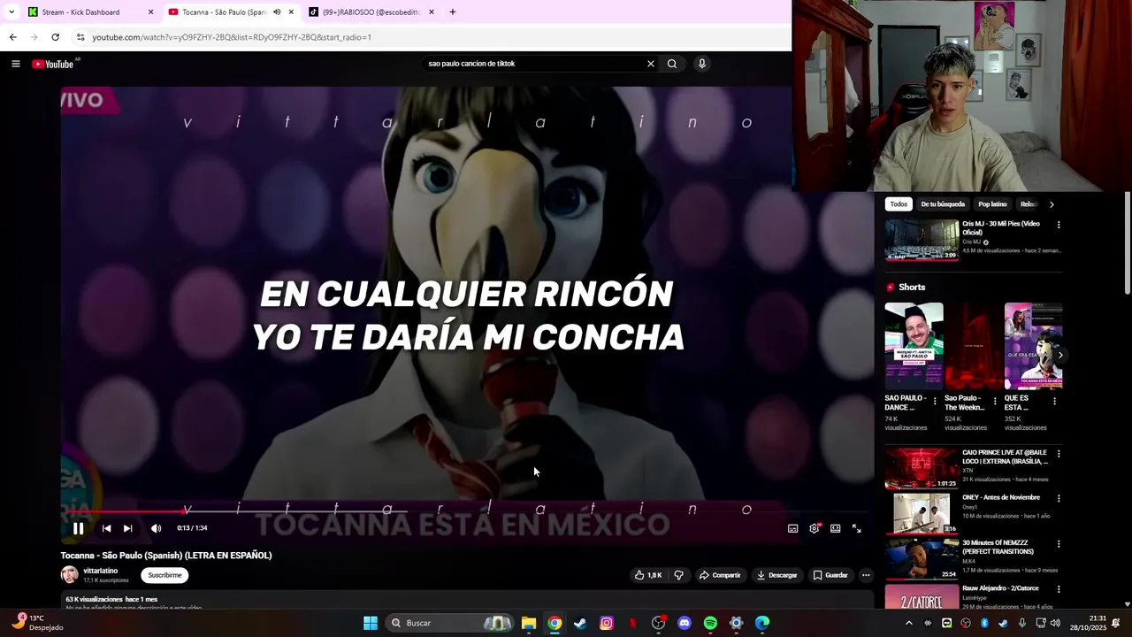The image size is (1132, 637).
Task: Select the Pop latino filter chip
Action: pos(992,204)
